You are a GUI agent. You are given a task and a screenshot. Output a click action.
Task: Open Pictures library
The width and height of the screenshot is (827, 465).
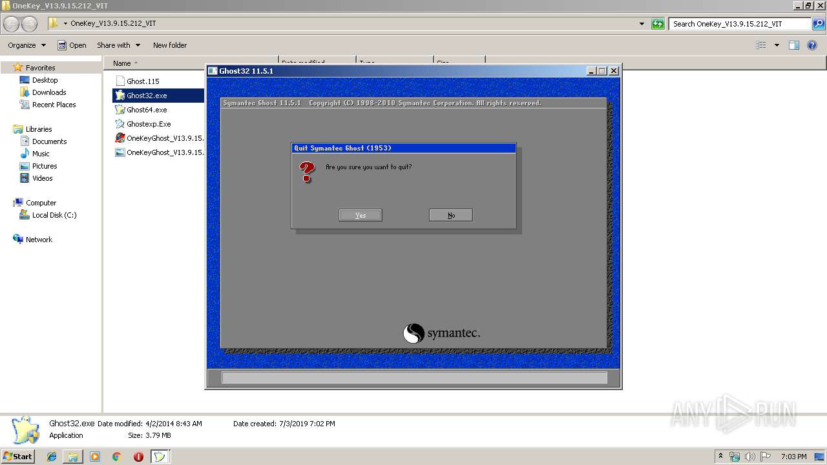click(x=45, y=166)
